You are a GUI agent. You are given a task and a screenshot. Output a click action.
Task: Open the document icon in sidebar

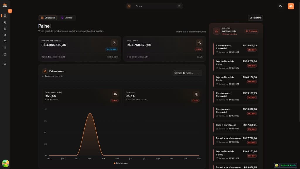[x=5, y=35]
